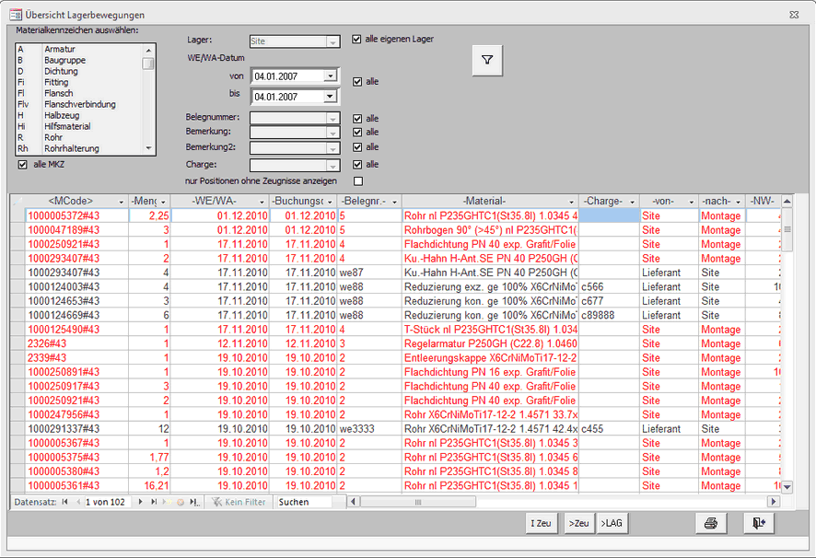The image size is (816, 558).
Task: Click the filter funnel button
Action: coord(488,61)
